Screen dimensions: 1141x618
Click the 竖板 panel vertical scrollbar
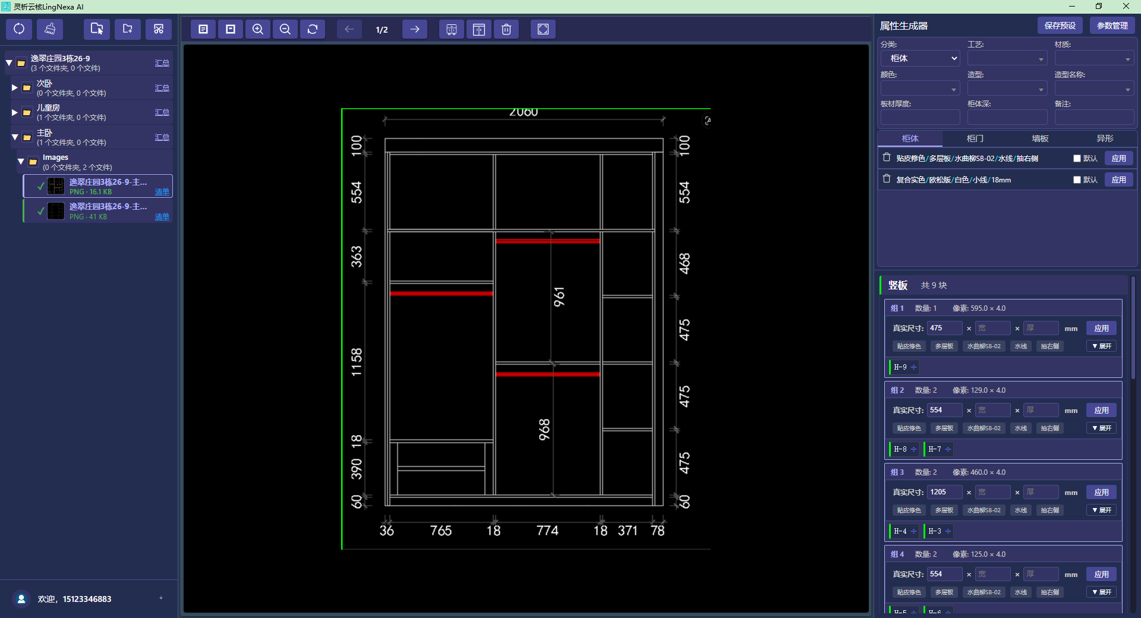(1134, 327)
